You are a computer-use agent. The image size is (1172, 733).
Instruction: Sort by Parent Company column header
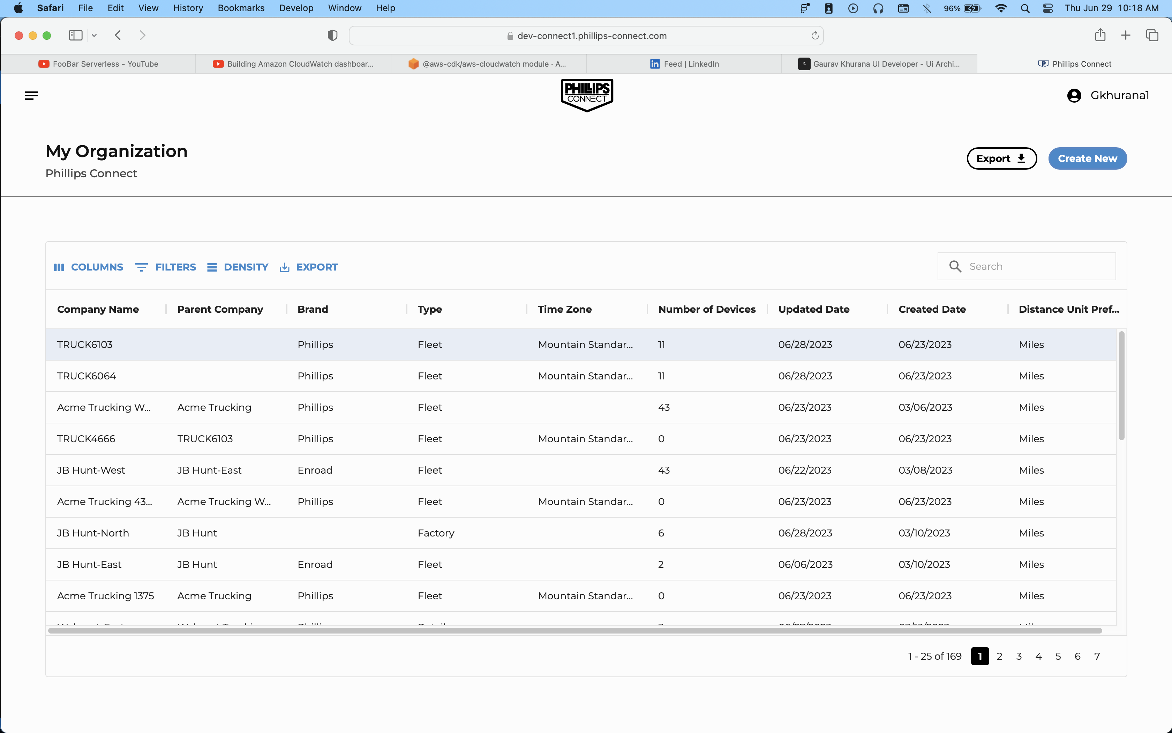pyautogui.click(x=220, y=309)
